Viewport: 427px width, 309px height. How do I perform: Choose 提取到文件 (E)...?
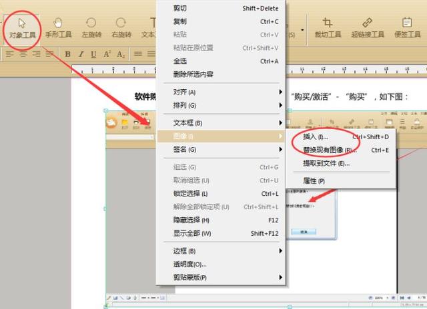(x=341, y=163)
